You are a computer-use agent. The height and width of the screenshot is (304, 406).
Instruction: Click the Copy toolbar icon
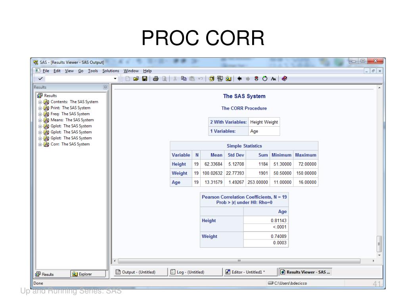click(184, 79)
